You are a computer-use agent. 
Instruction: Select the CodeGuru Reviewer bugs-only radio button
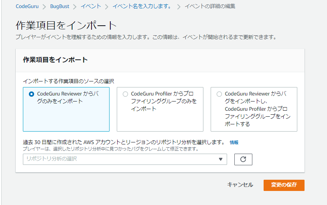[32, 94]
